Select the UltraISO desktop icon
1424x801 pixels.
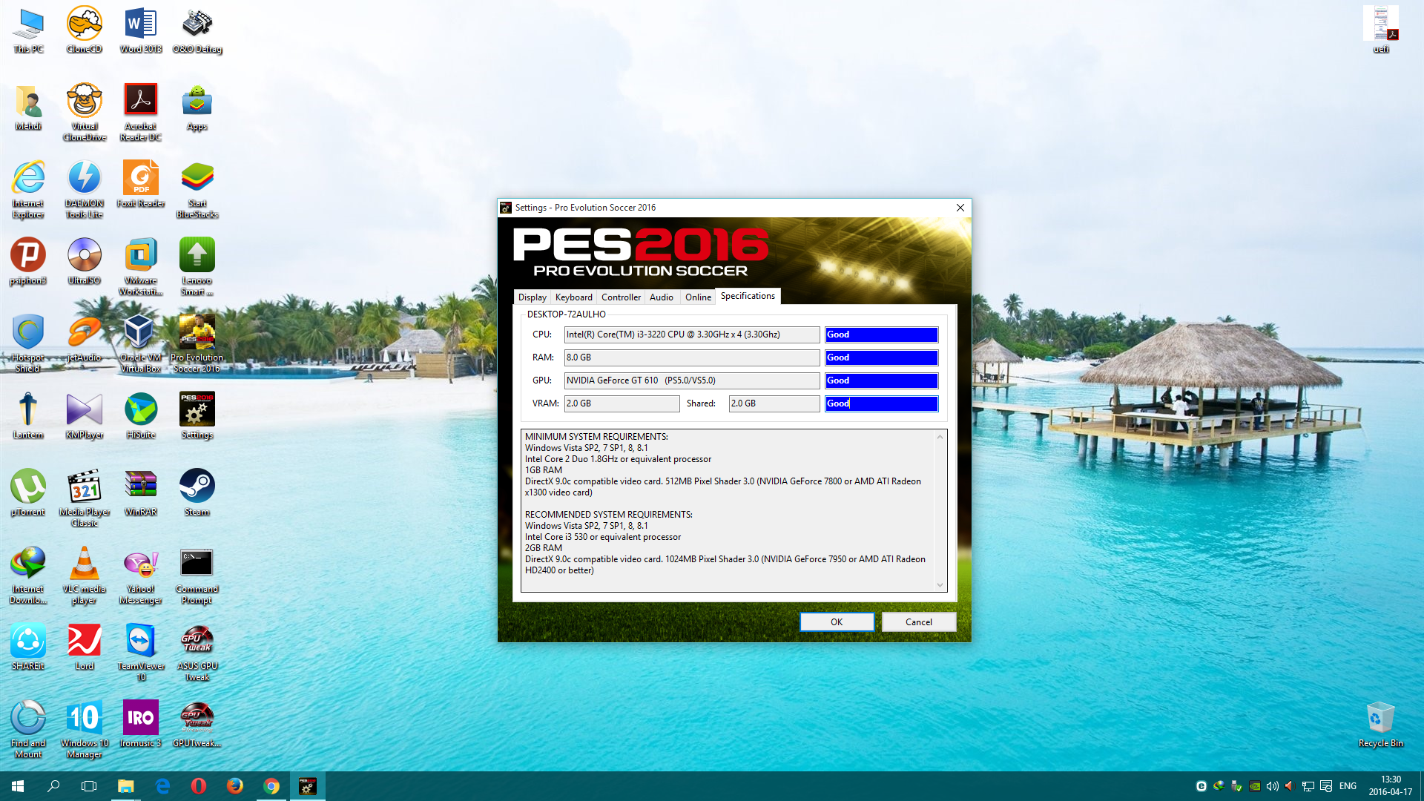coord(84,261)
